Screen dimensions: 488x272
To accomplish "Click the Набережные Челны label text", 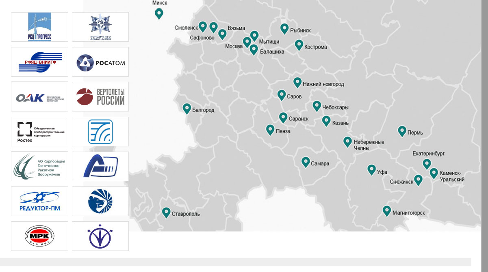I will tap(369, 145).
